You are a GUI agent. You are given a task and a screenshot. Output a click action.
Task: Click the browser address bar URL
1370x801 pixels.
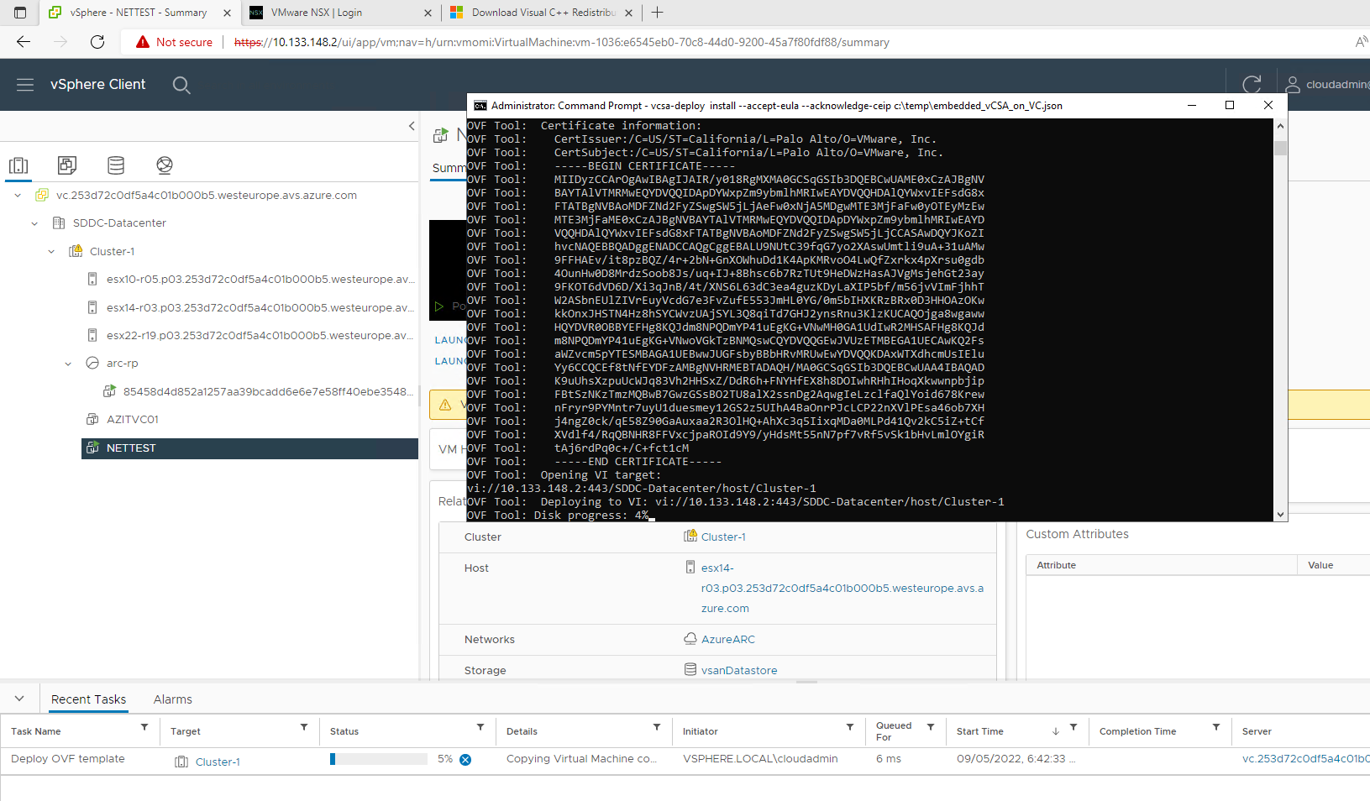click(x=561, y=42)
